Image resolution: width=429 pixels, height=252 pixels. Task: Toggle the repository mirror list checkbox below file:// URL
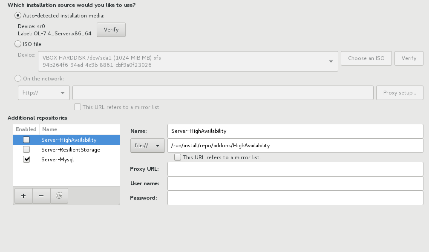(178, 157)
